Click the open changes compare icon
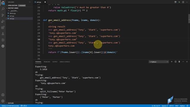The image size is (190, 107). pos(175,2)
